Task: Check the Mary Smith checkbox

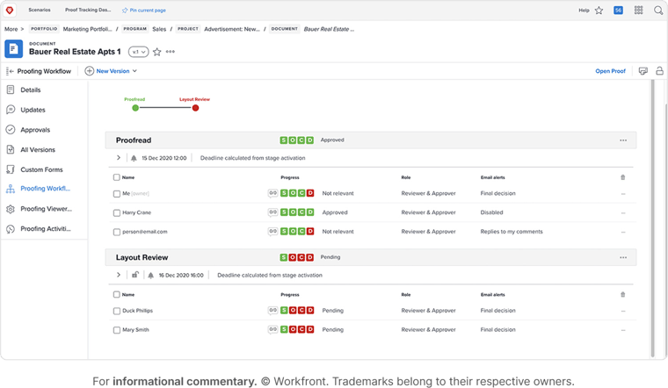Action: (x=117, y=330)
